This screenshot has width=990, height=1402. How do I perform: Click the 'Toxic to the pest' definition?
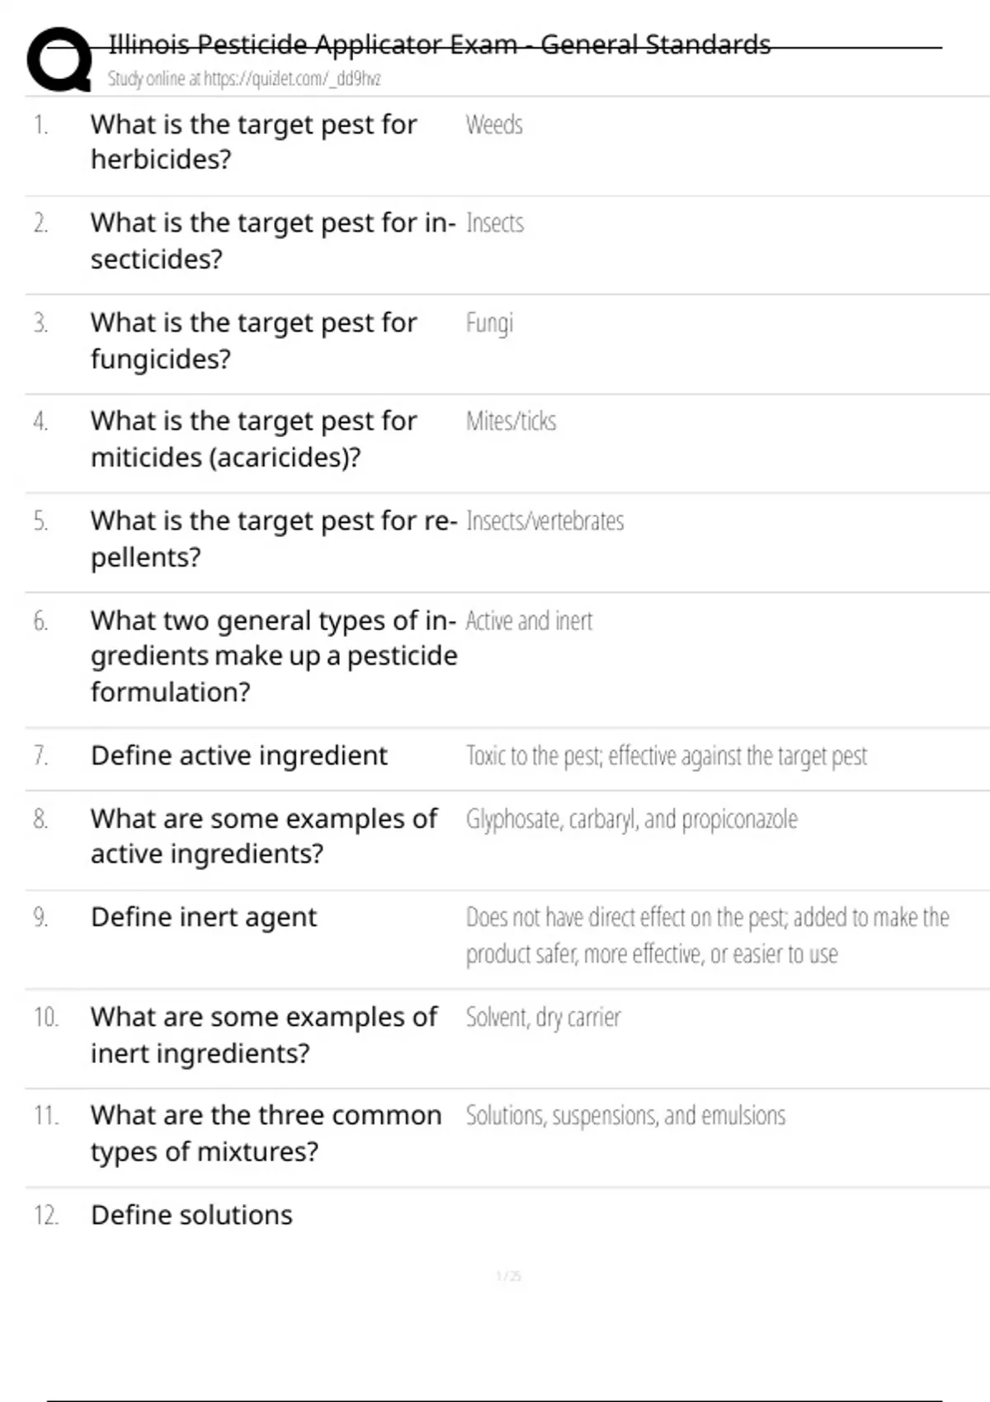667,755
